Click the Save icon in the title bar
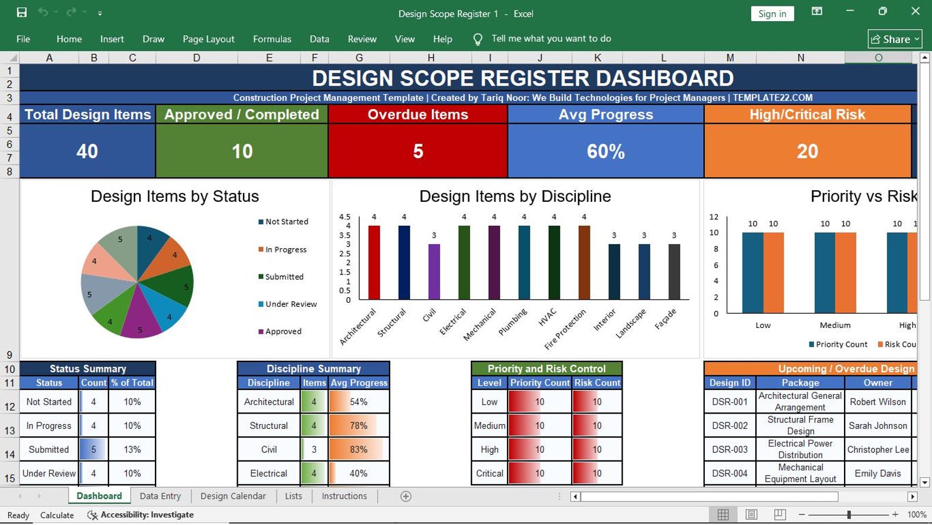Image resolution: width=932 pixels, height=525 pixels. pyautogui.click(x=22, y=12)
